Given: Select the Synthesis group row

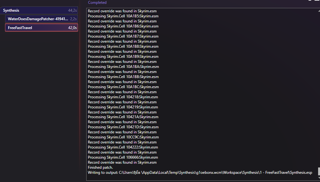Looking at the screenshot, I should click(39, 10).
